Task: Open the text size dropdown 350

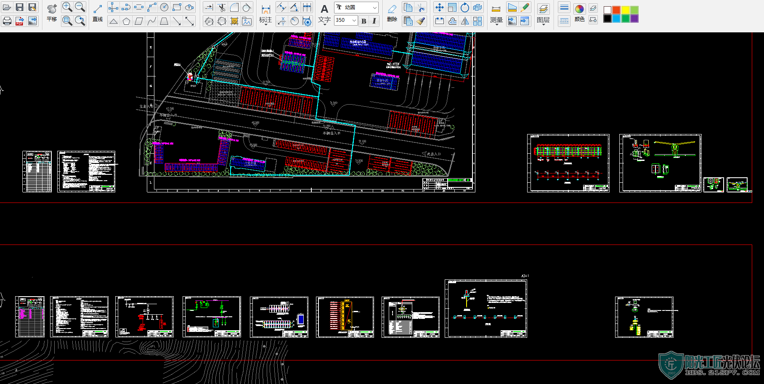Action: tap(346, 20)
